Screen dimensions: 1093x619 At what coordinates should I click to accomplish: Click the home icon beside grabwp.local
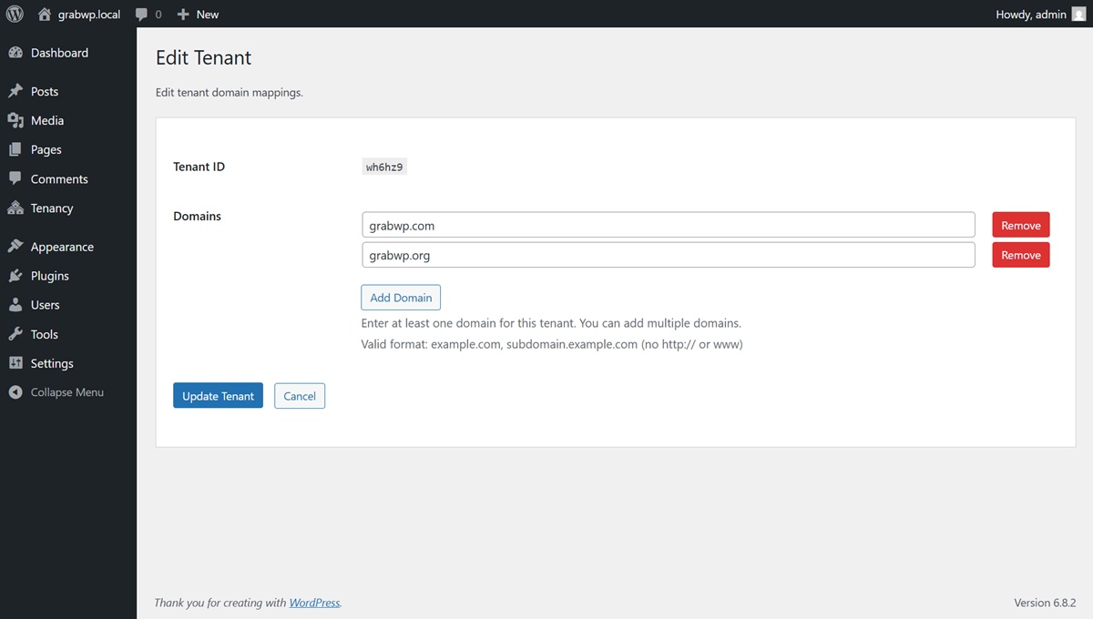[x=45, y=14]
